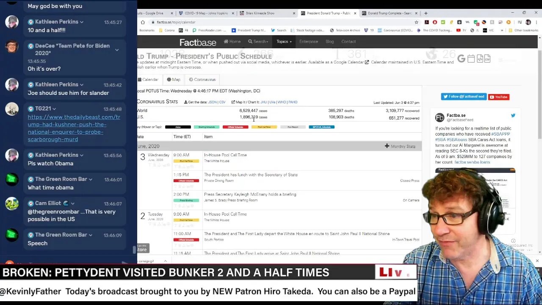Open the Blog nav link
This screenshot has height=305, width=542.
[x=330, y=42]
